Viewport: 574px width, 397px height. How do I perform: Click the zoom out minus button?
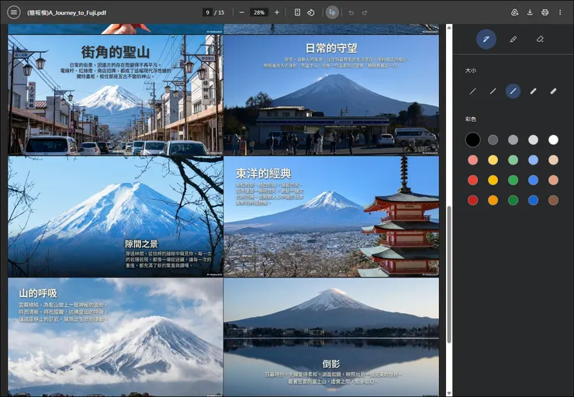(242, 12)
